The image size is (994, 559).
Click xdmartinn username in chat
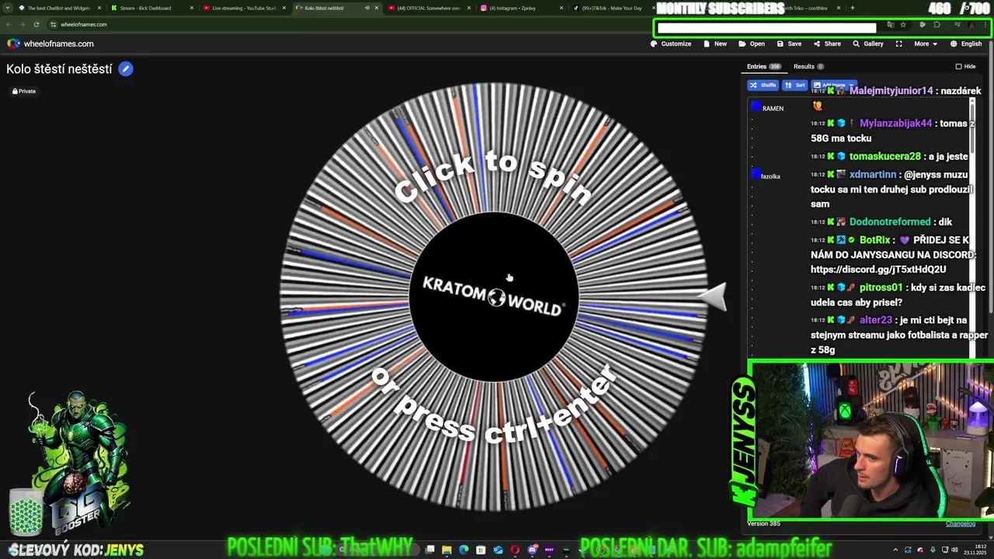click(873, 175)
